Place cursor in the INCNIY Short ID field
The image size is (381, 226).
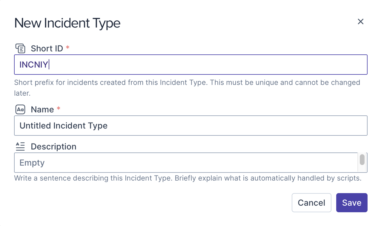190,65
